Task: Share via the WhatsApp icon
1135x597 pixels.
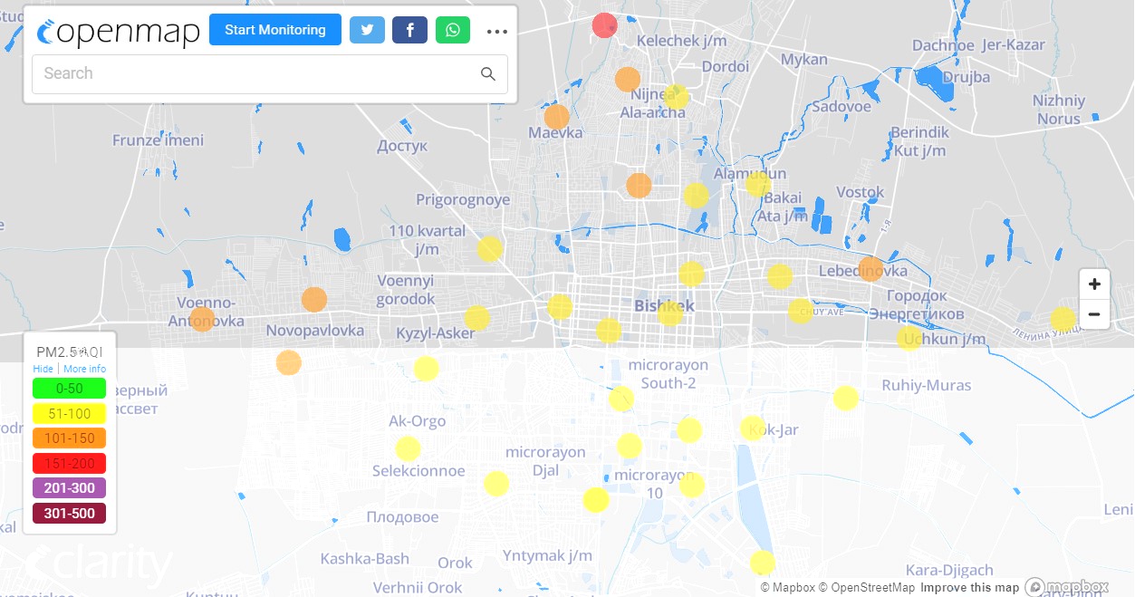Action: [x=452, y=30]
